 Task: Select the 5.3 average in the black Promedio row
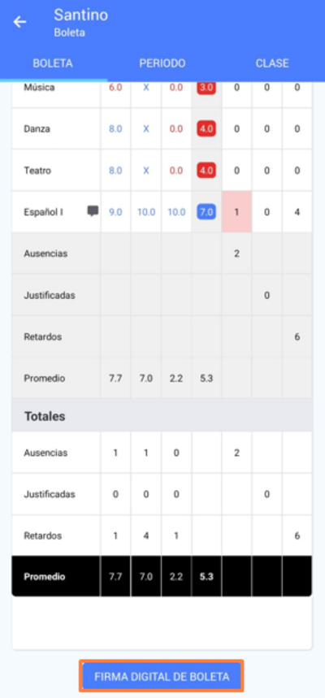[x=206, y=577]
